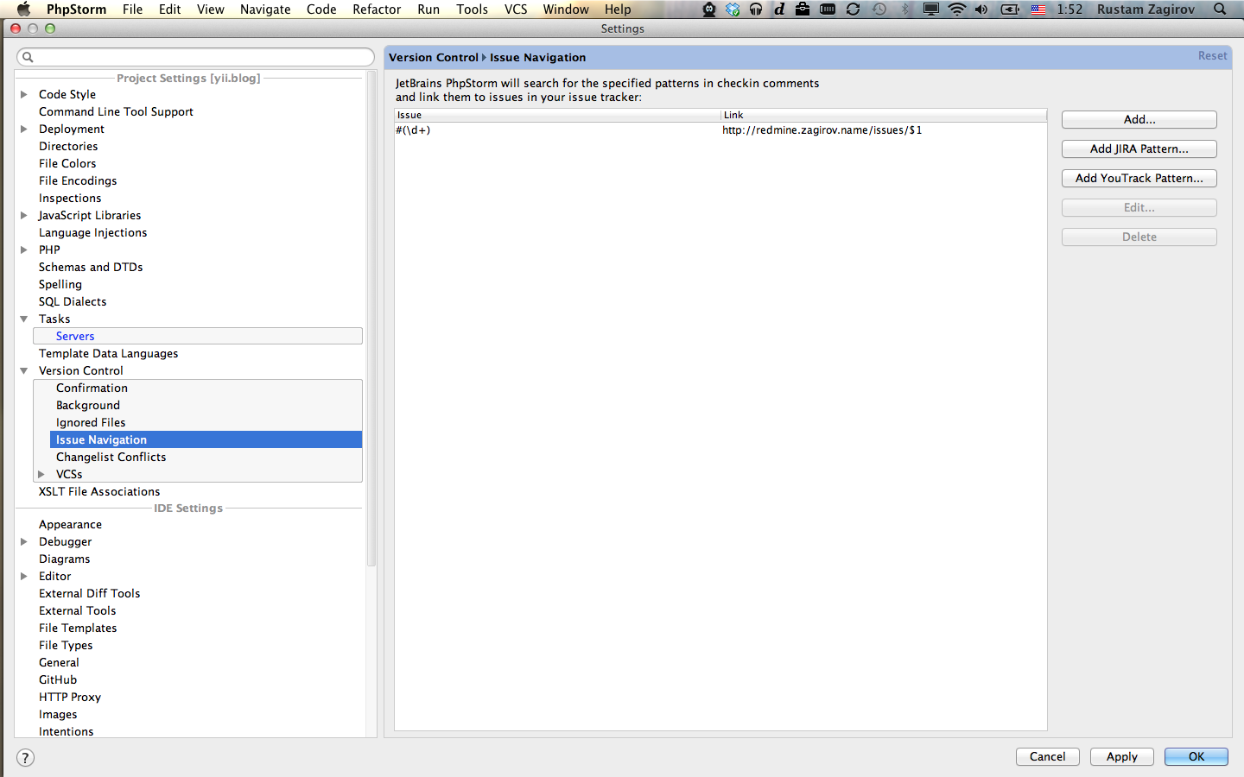Open the Wi-Fi status menu
This screenshot has height=777, width=1244.
pyautogui.click(x=956, y=9)
